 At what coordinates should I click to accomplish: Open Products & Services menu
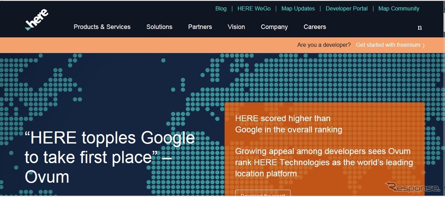click(102, 27)
